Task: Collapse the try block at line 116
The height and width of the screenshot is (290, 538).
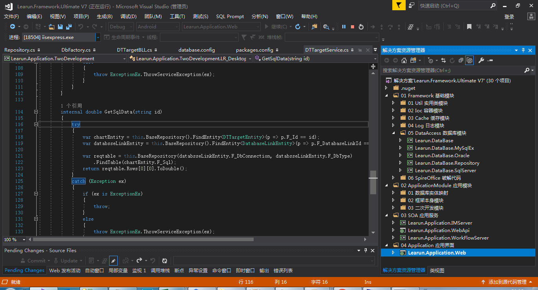Action: [x=36, y=125]
